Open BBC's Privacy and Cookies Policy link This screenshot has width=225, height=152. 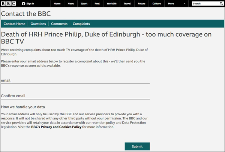tap(56, 127)
